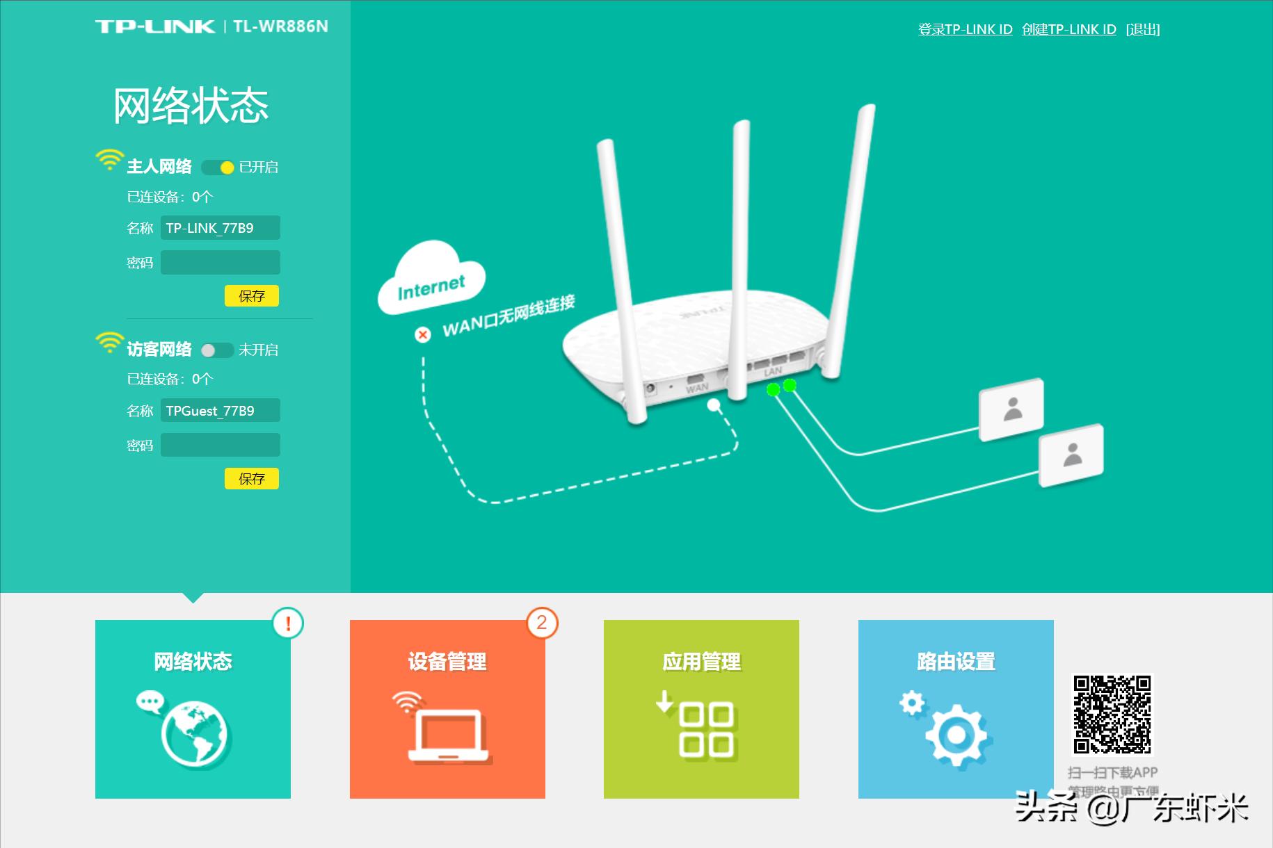Viewport: 1273px width, 848px height.
Task: Switch to the 设备管理 tab
Action: coord(447,710)
